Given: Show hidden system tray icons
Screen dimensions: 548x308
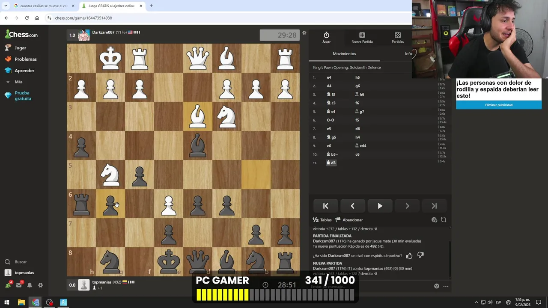Looking at the screenshot, I should pos(476,302).
